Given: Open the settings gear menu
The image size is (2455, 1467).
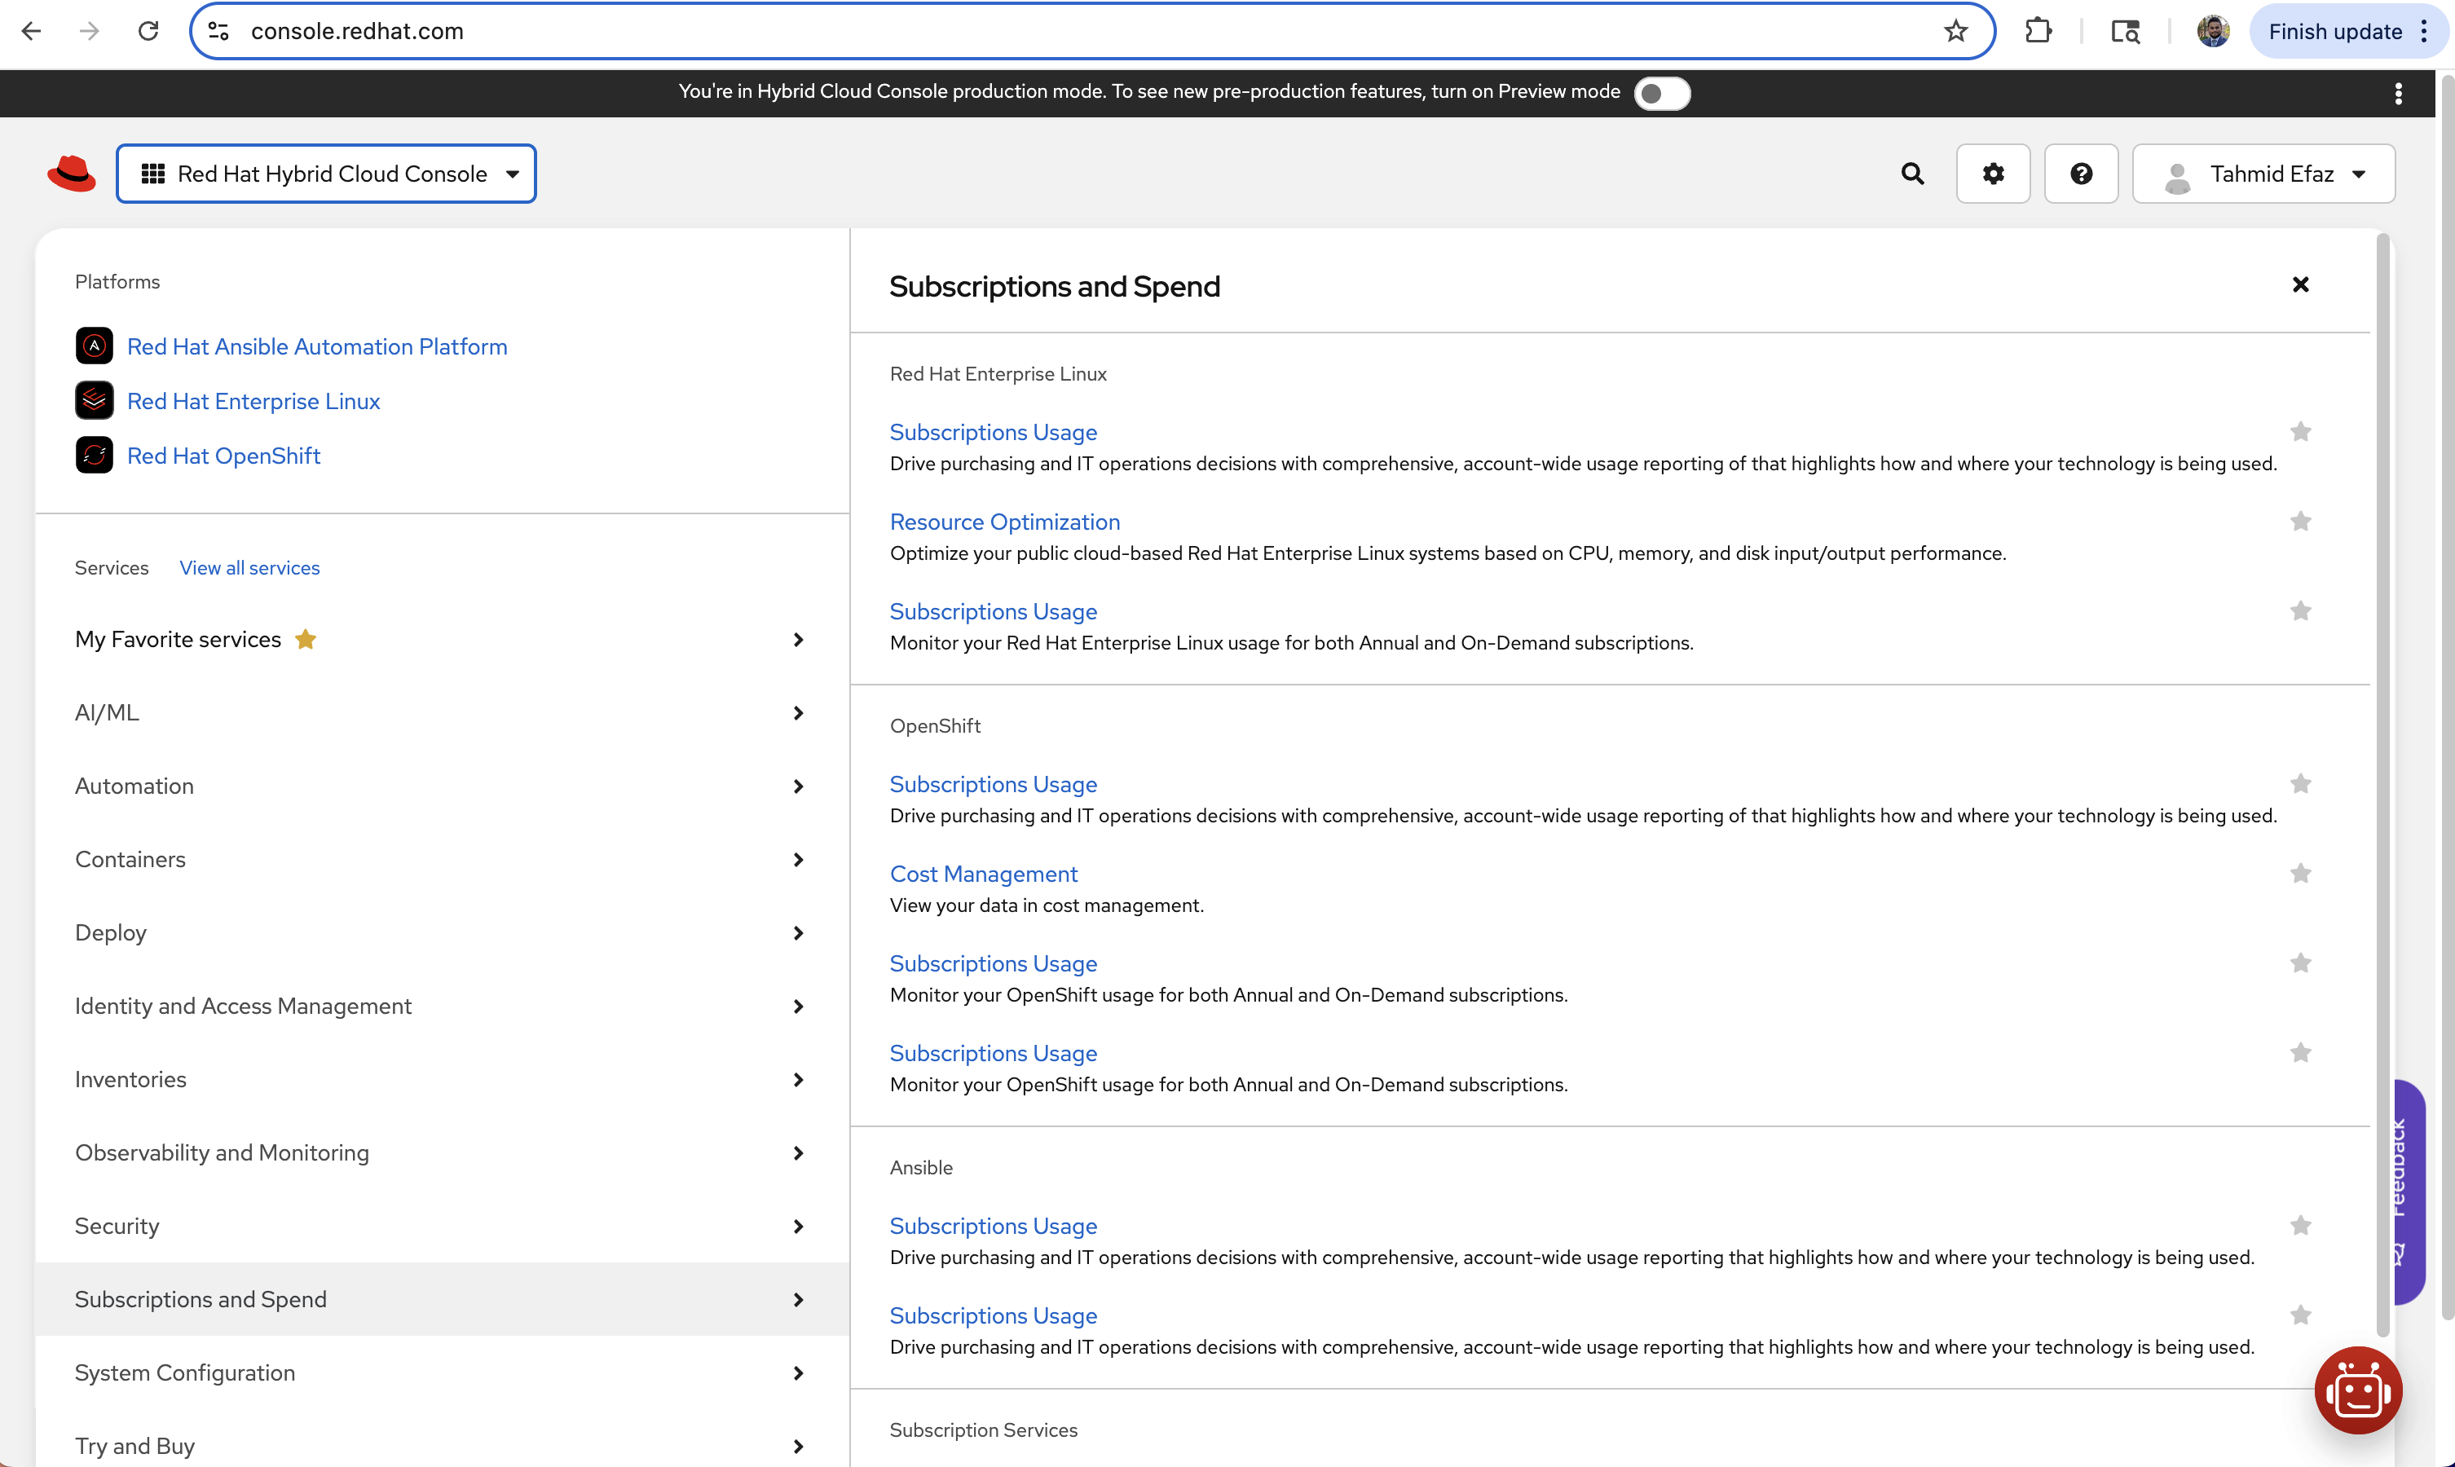Looking at the screenshot, I should click(1993, 174).
